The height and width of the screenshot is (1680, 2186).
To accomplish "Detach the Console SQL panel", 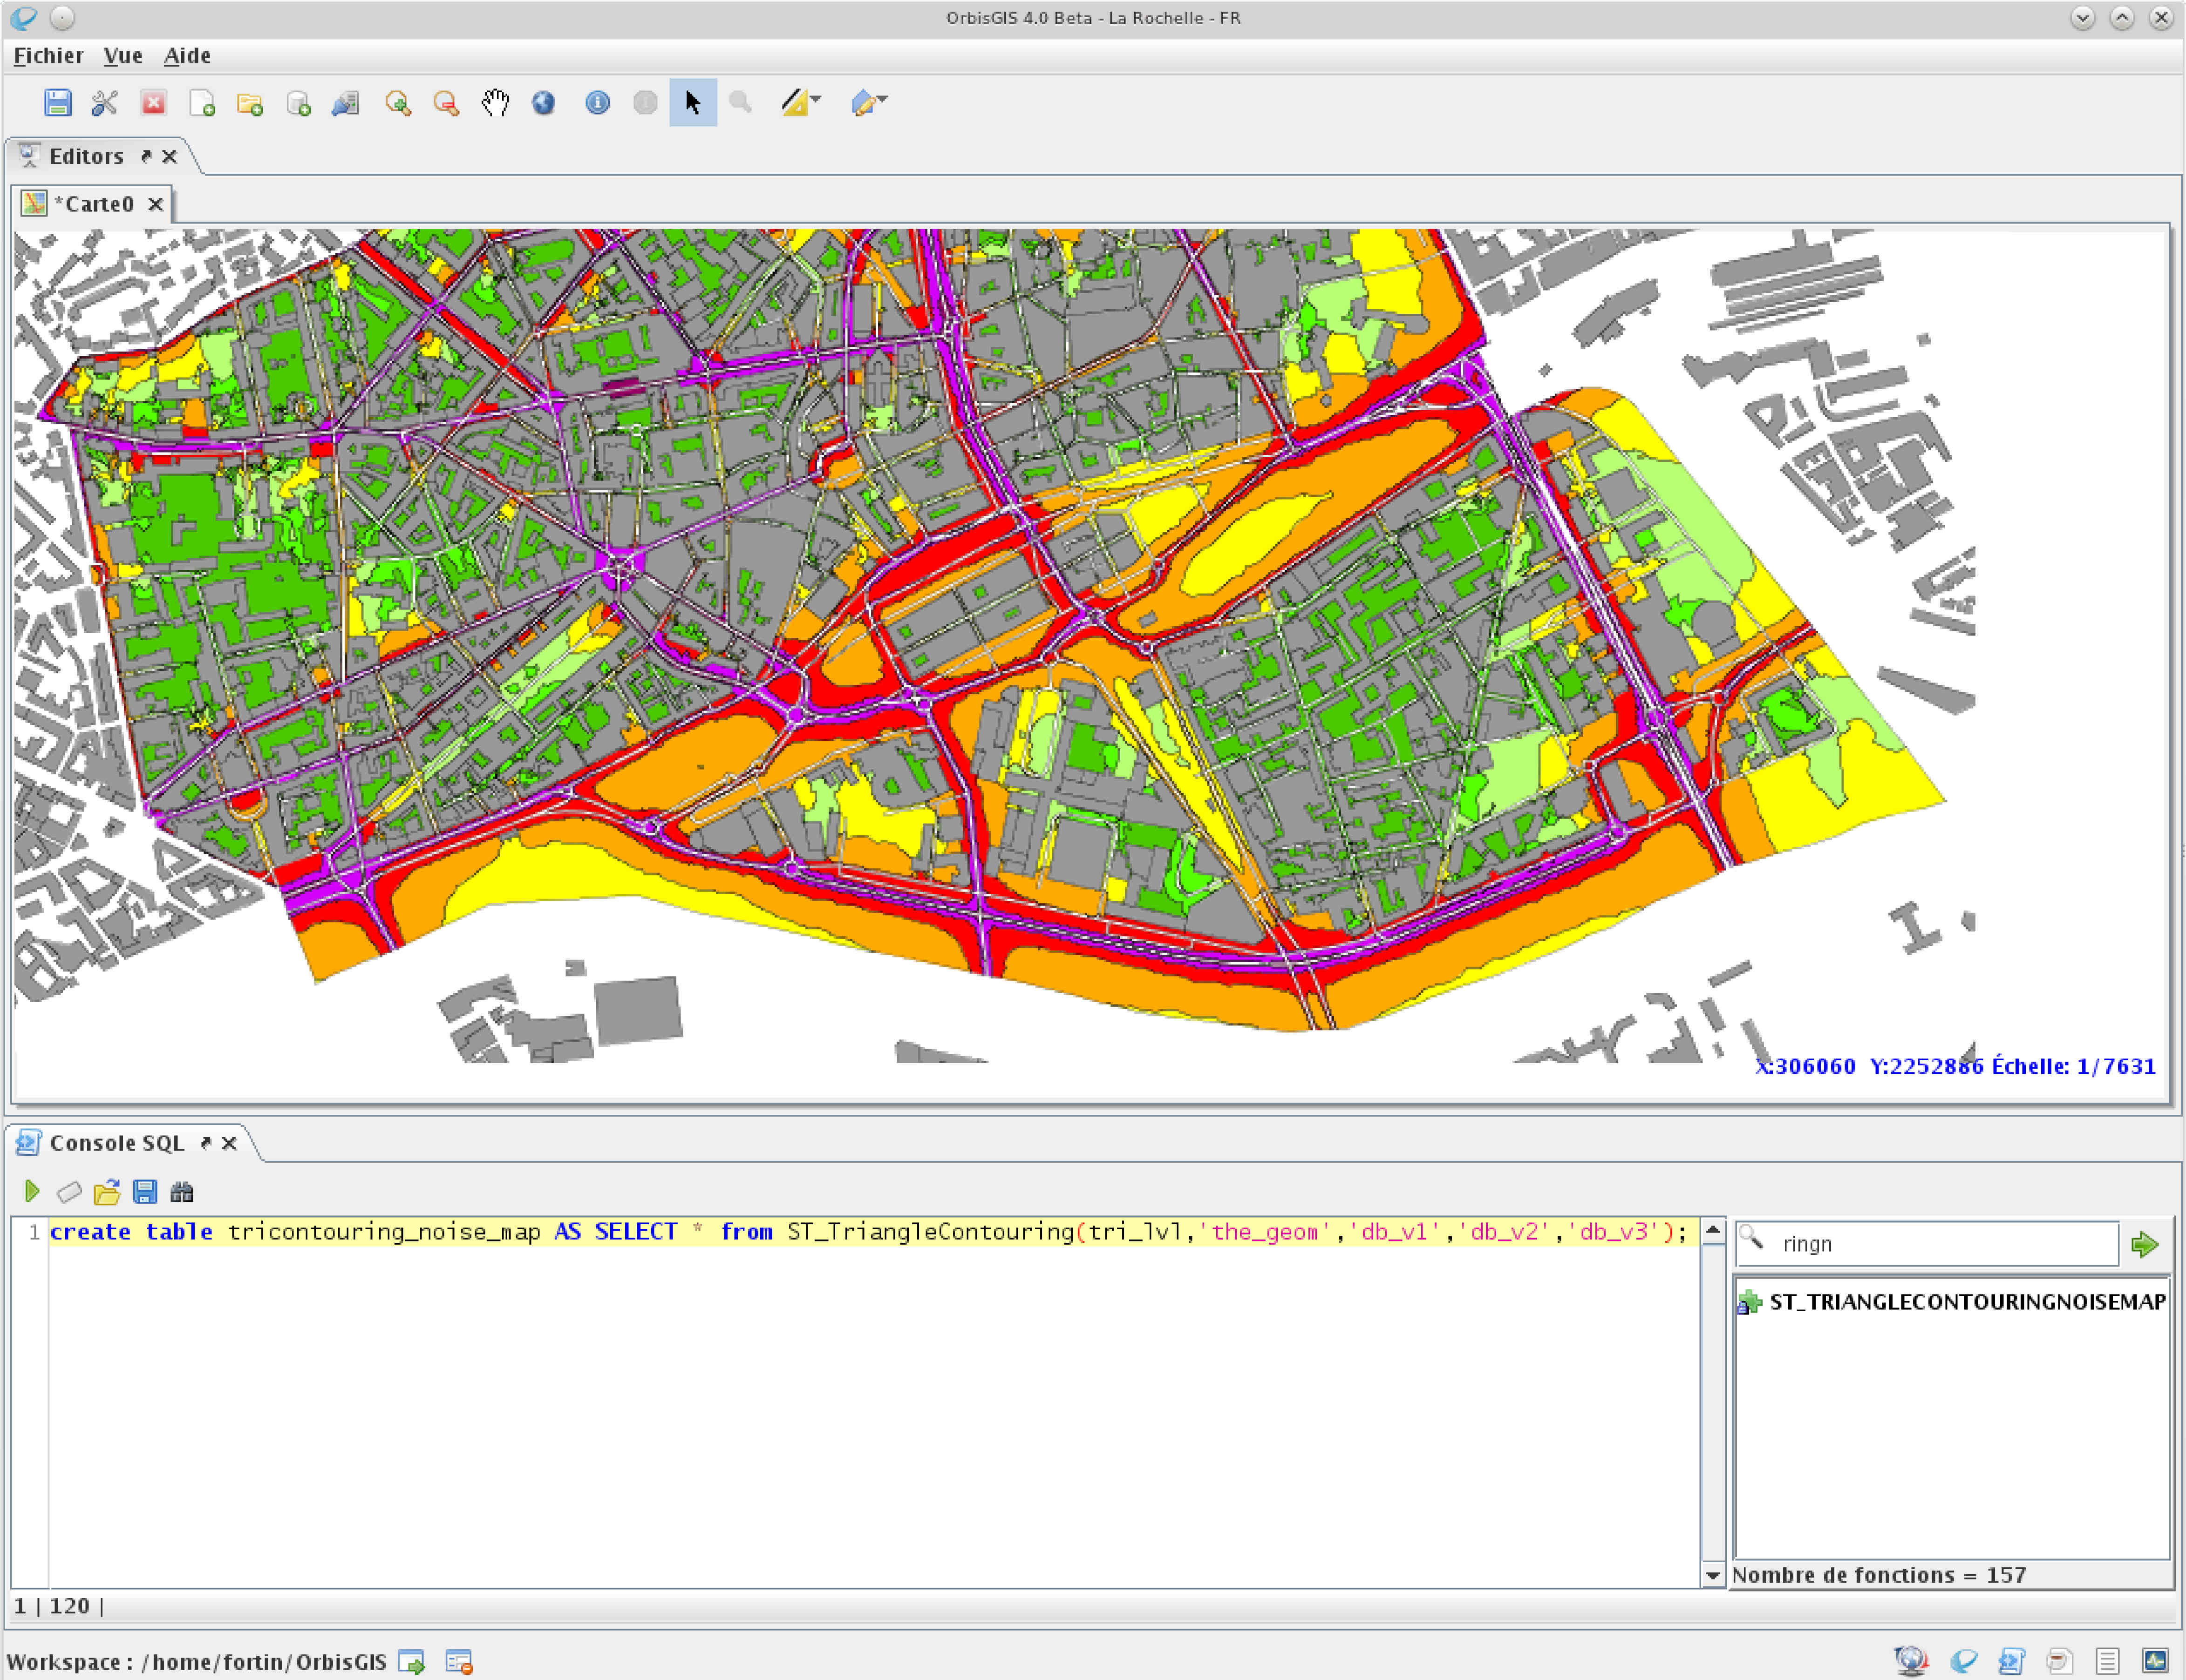I will click(x=206, y=1143).
